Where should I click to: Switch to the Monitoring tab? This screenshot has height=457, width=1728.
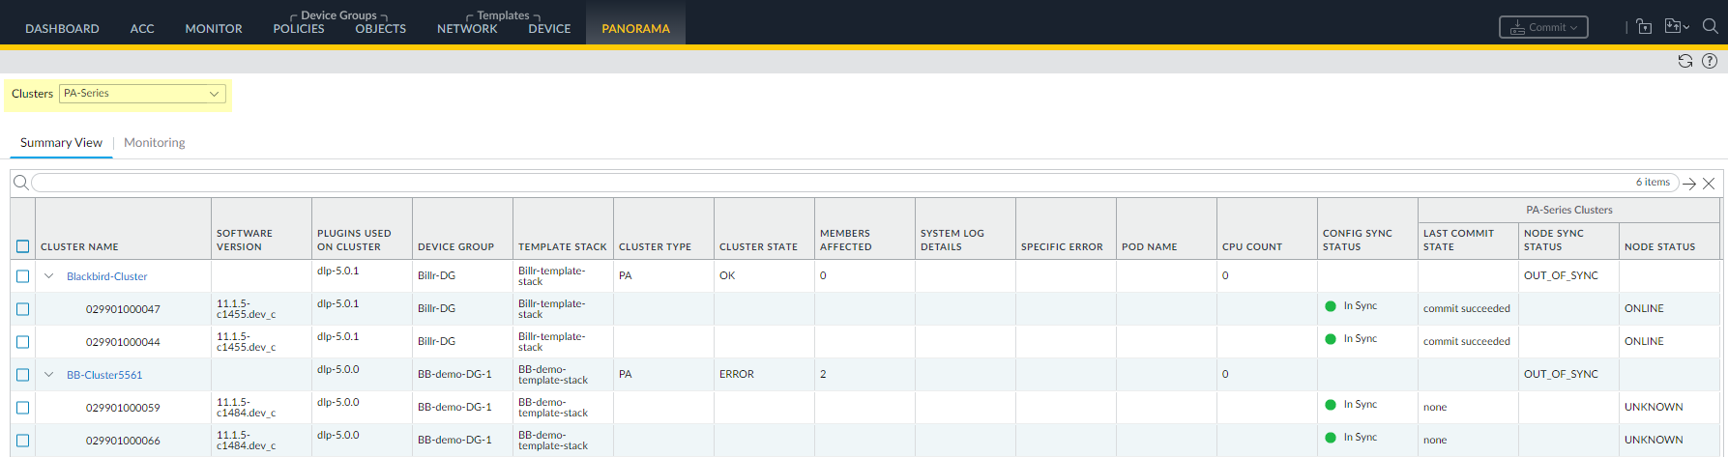click(x=154, y=143)
